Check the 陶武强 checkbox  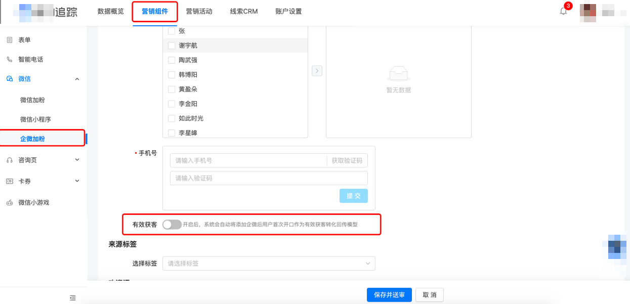pos(172,60)
